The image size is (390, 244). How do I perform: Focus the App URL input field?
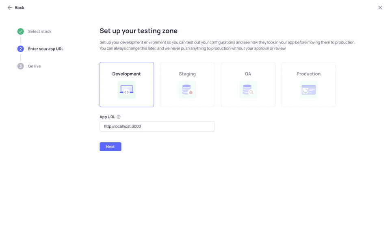(157, 126)
